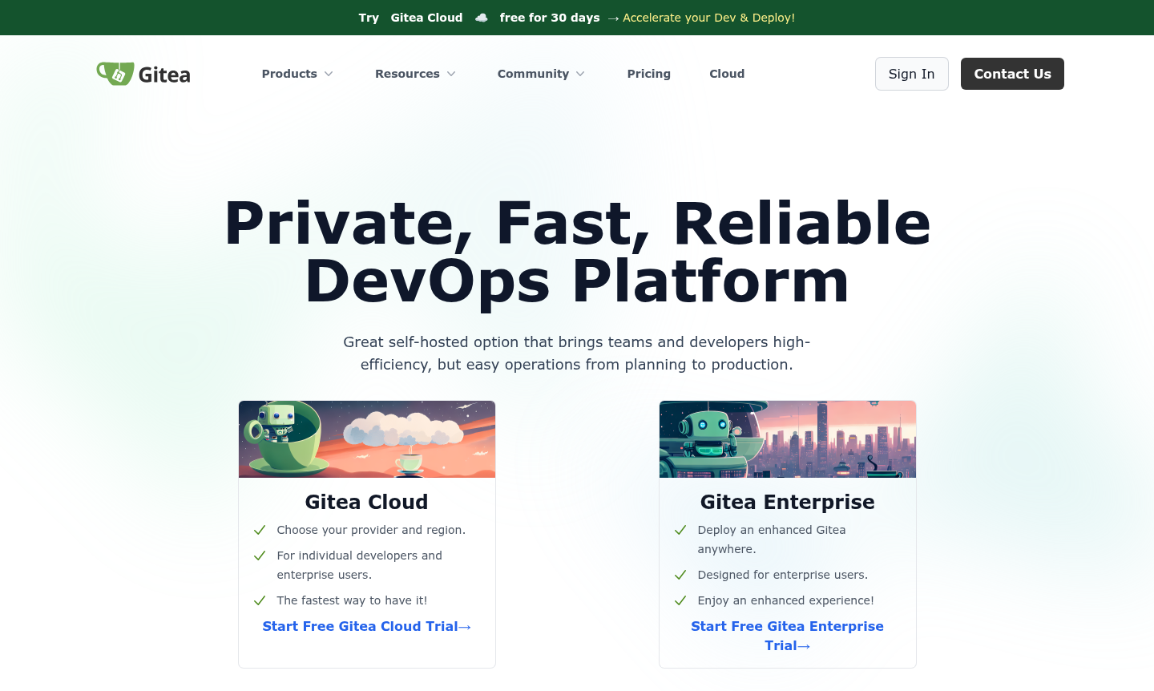Screen dimensions: 1154x691
Task: Open the Cloud navigation item
Action: coord(727,73)
